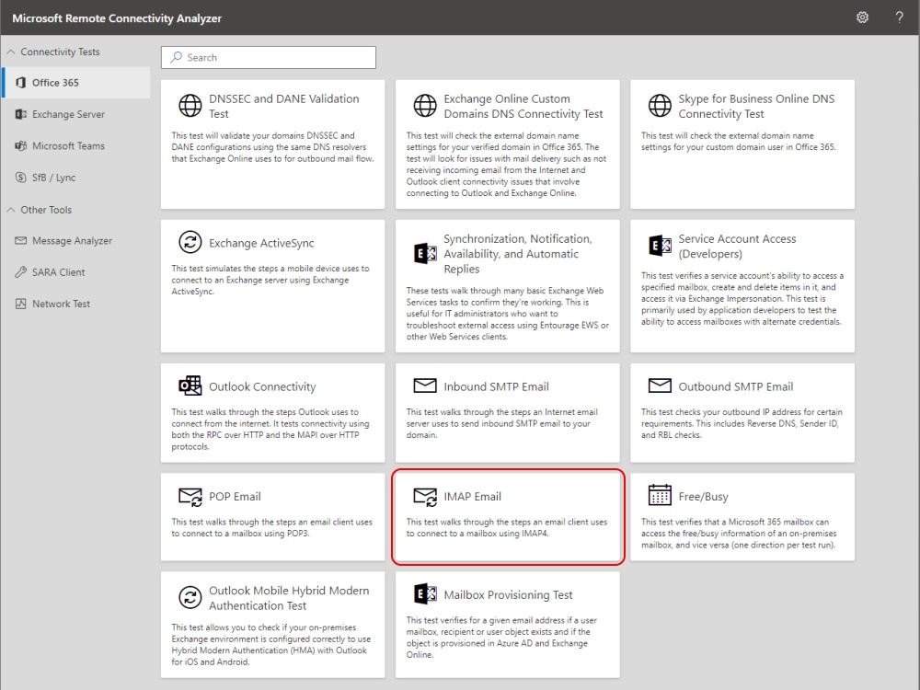
Task: Click the Mailbox Provisioning Test description text
Action: pos(501,638)
